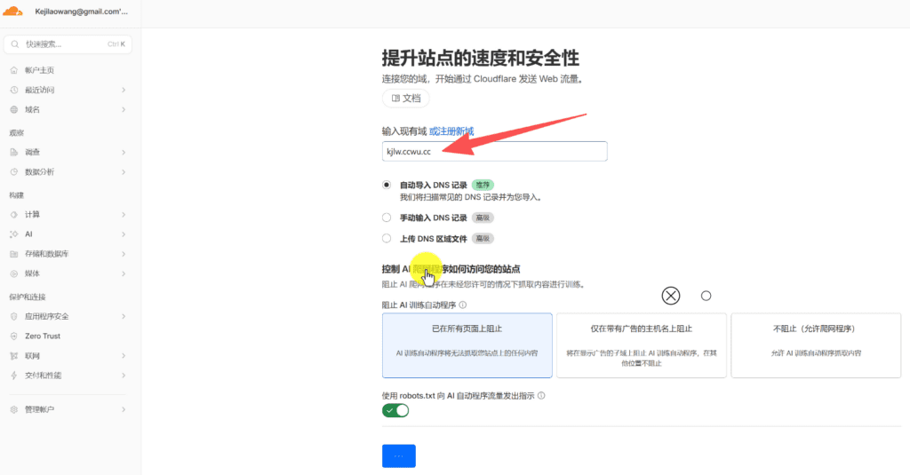Expand 数据分析 chevron in the sidebar
The width and height of the screenshot is (910, 475).
point(124,171)
